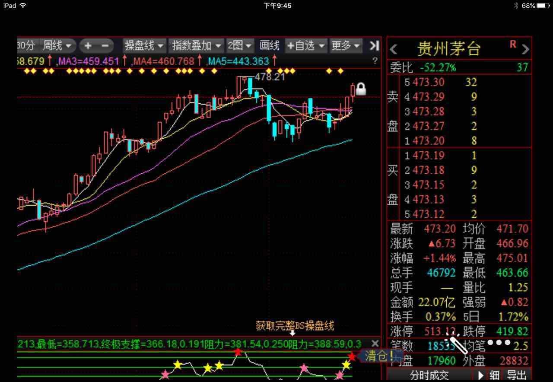Tap the 换手 0.37% value
Image resolution: width=553 pixels, height=382 pixels.
[440, 317]
